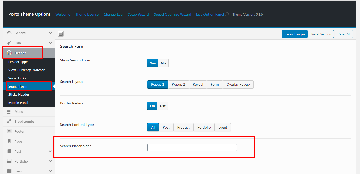Turn Border Radius Off
The image size is (360, 174).
click(x=163, y=106)
